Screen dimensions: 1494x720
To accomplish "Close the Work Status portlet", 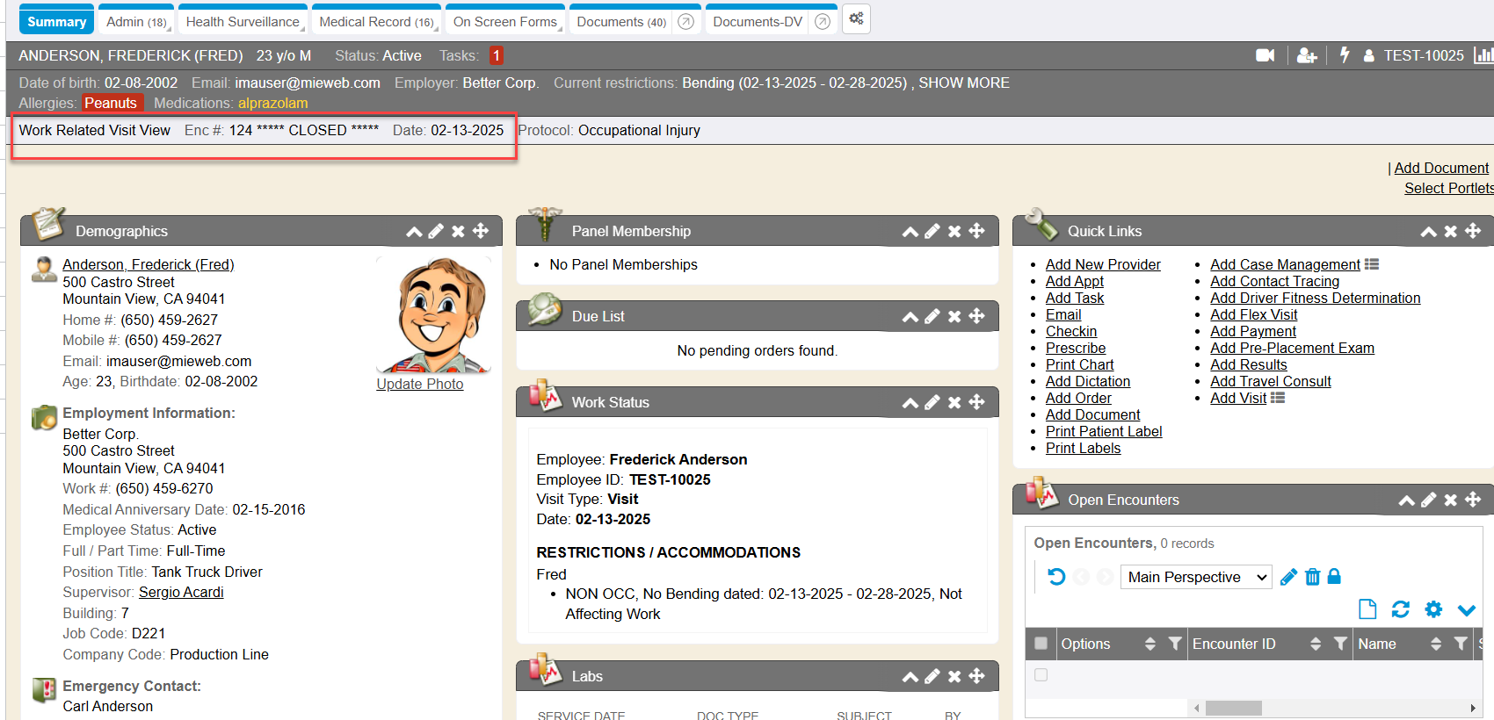I will click(x=954, y=402).
